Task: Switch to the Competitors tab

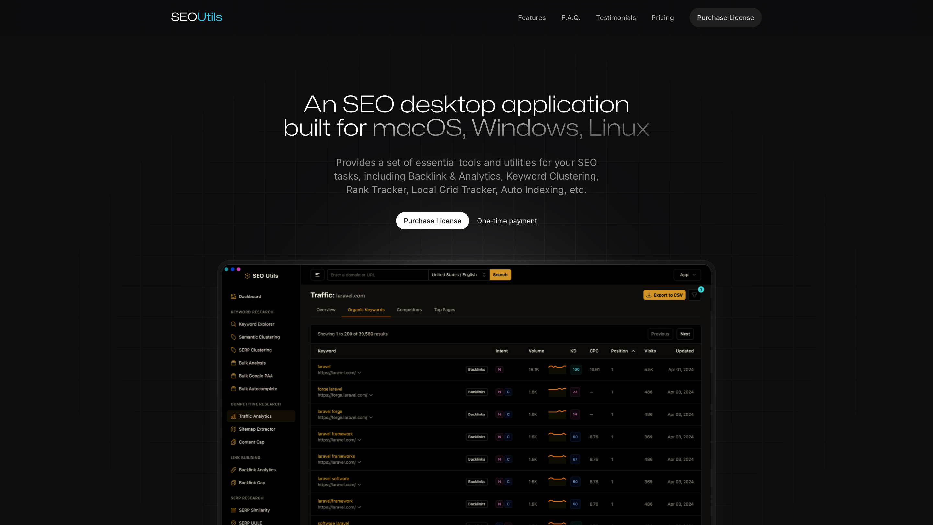Action: pyautogui.click(x=409, y=310)
